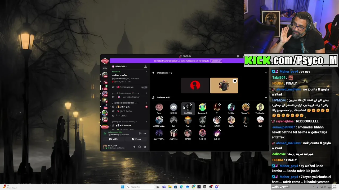Viewport: 339px width, 190px height.
Task: Click animejpatn007 username in chat overlay
Action: (x=283, y=127)
